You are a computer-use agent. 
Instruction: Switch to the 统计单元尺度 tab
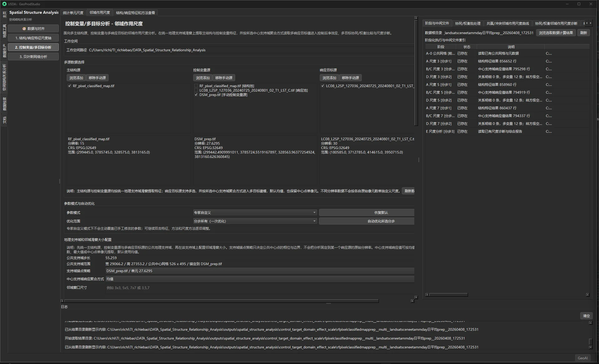(73, 13)
